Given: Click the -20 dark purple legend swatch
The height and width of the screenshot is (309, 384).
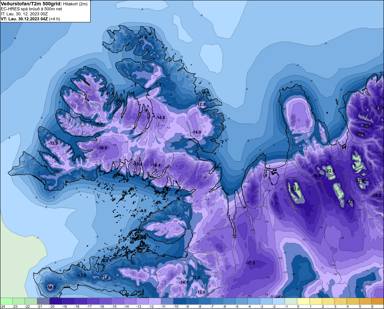Looking at the screenshot, I should point(56,301).
